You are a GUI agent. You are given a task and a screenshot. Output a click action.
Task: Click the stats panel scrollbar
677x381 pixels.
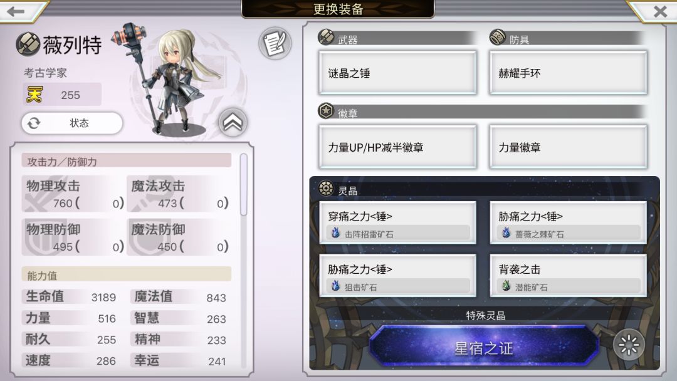(x=243, y=185)
